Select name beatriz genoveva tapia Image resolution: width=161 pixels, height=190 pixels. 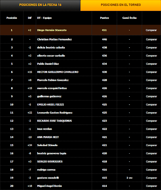tap(52, 153)
